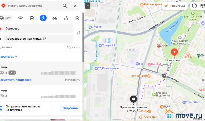Image resolution: width=205 pixels, height=121 pixels.
Task: Select public transport bus icon
Action: point(32,18)
